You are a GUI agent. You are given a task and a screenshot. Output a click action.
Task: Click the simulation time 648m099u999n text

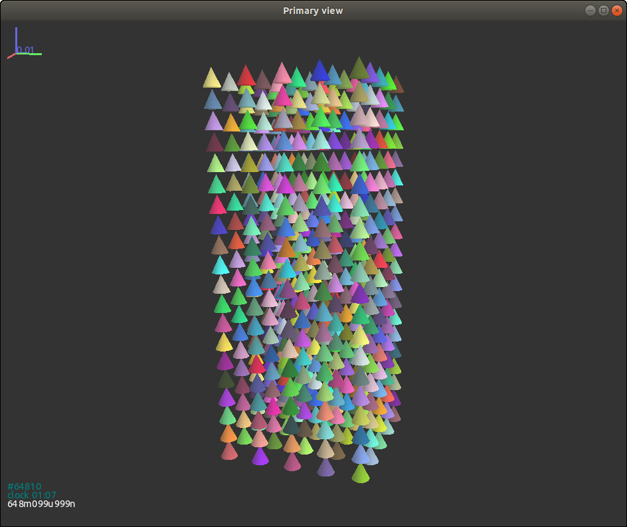41,504
